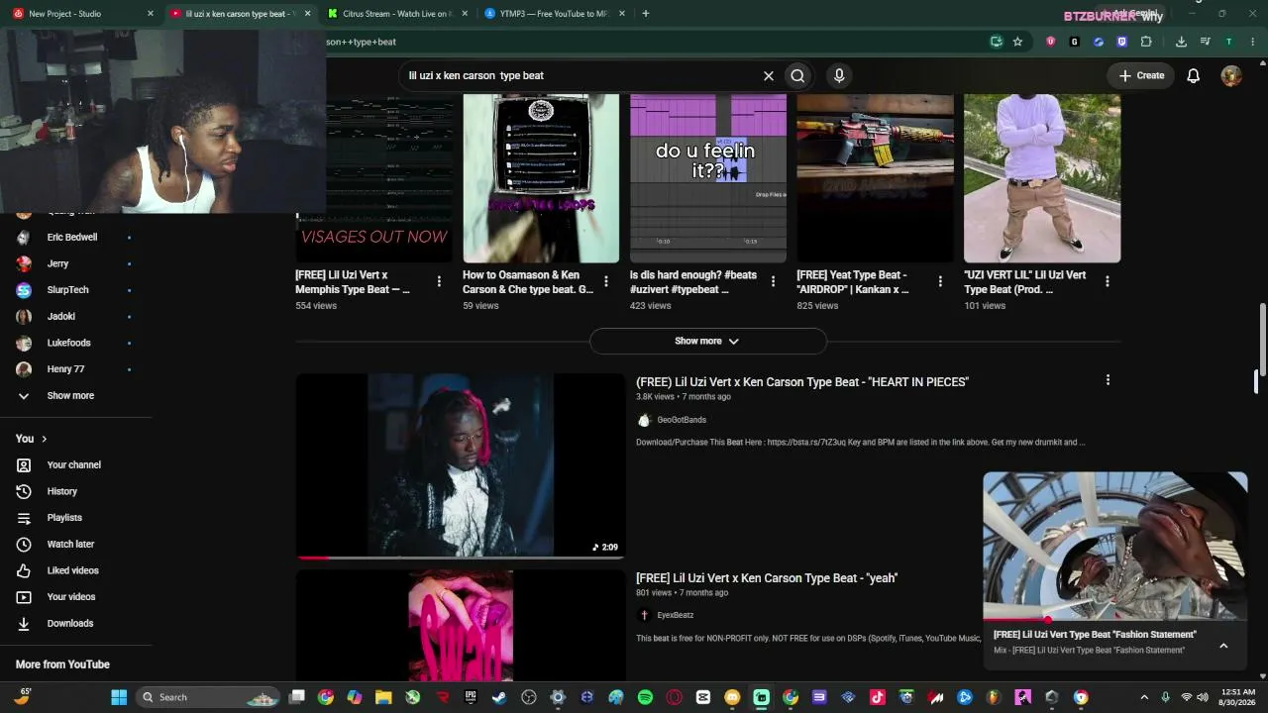Viewport: 1268px width, 713px height.
Task: Expand the You section in the sidebar
Action: click(32, 439)
